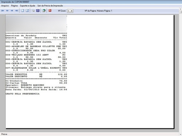This screenshot has height=136, width=182.
Task: Open the Nº Zoom dropdown
Action: click(70, 11)
